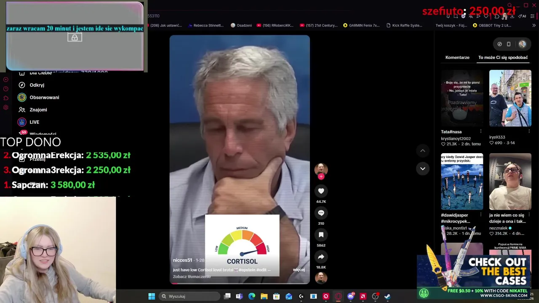Open LIVE in the TikTok sidebar

coord(29,122)
